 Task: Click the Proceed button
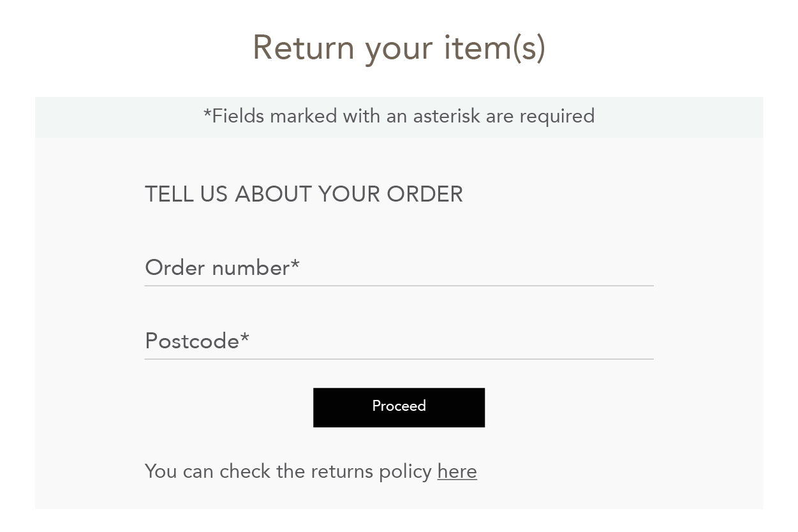point(399,407)
